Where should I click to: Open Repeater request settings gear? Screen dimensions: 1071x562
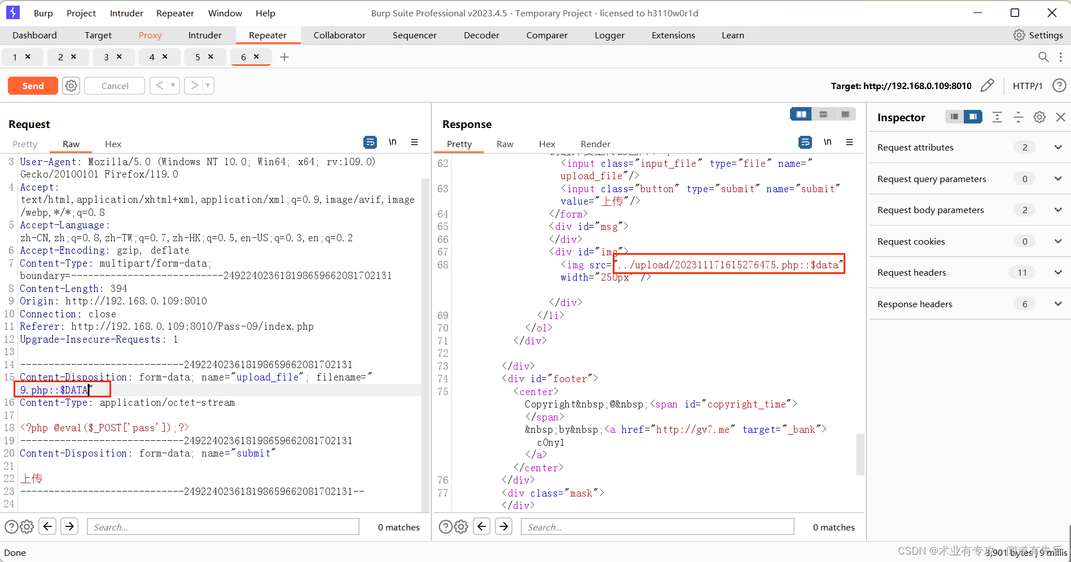(x=71, y=86)
